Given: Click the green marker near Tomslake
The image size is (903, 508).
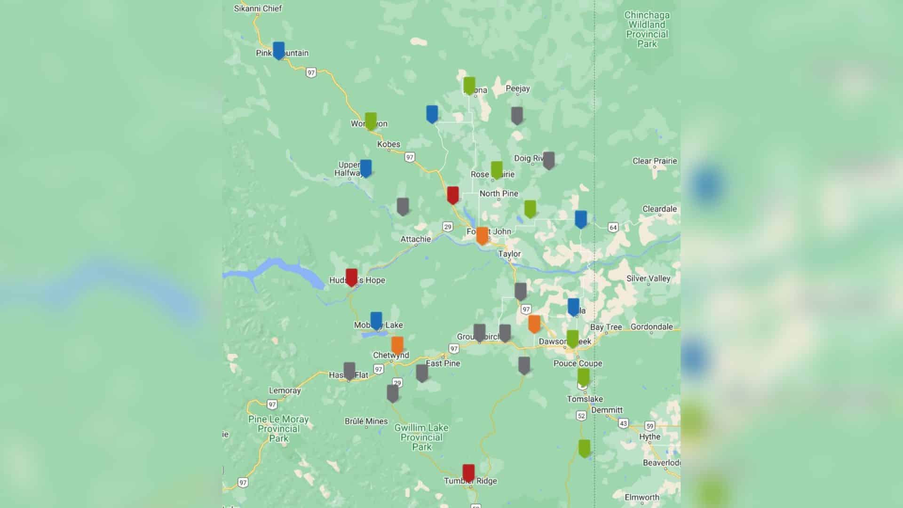Looking at the screenshot, I should tap(583, 377).
